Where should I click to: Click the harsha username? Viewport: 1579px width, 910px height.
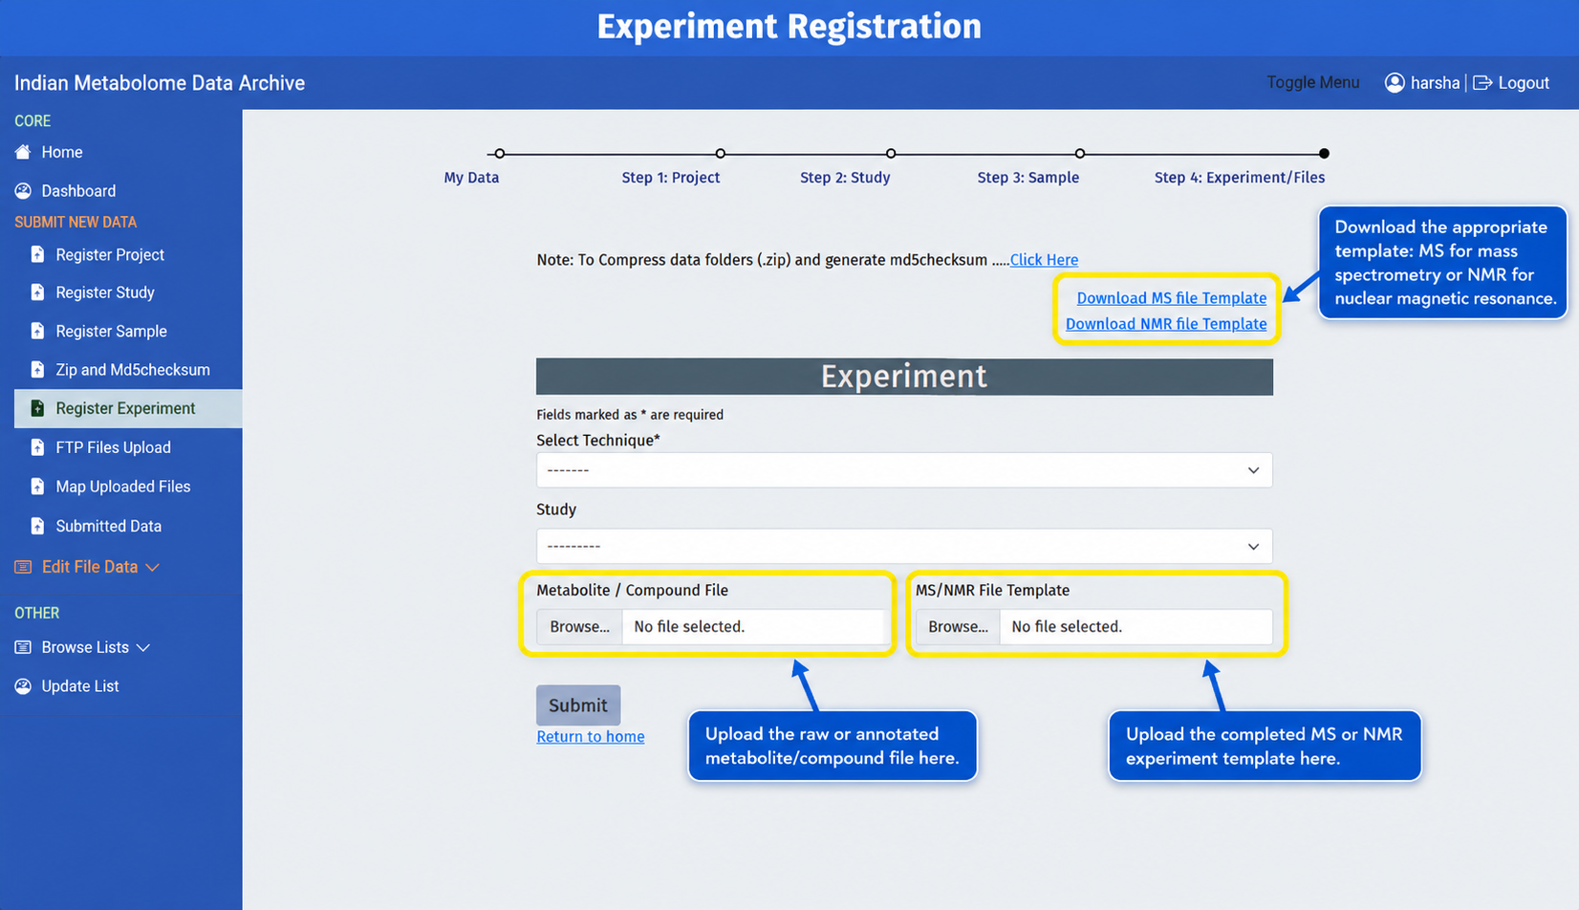click(x=1436, y=83)
